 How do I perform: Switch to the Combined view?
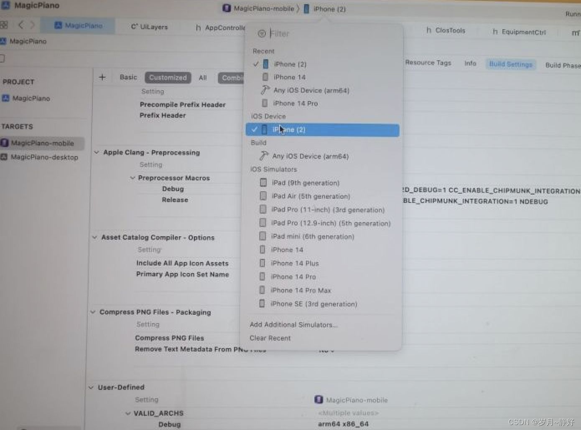coord(231,78)
